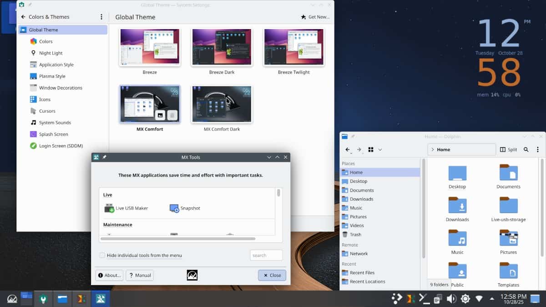Switch to MX Tools via taskbar icon
Image resolution: width=546 pixels, height=307 pixels.
100,299
